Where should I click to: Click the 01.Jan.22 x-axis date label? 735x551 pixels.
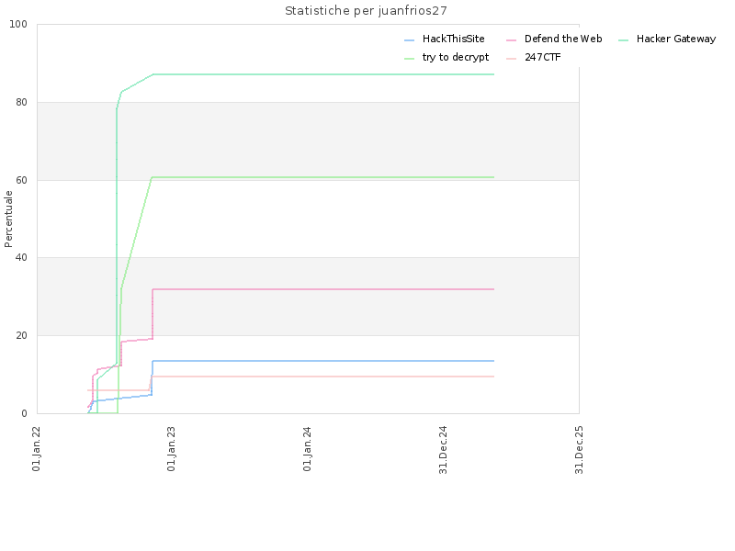click(37, 447)
